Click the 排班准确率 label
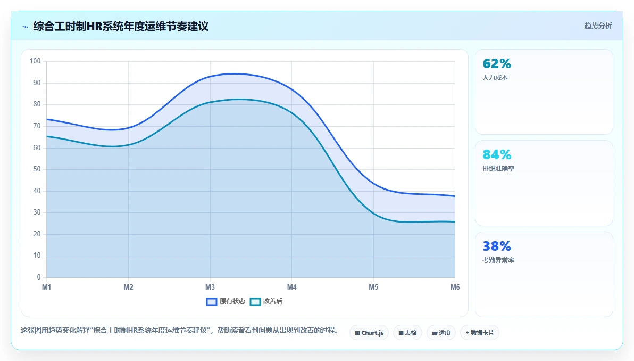This screenshot has height=361, width=634. [x=498, y=169]
